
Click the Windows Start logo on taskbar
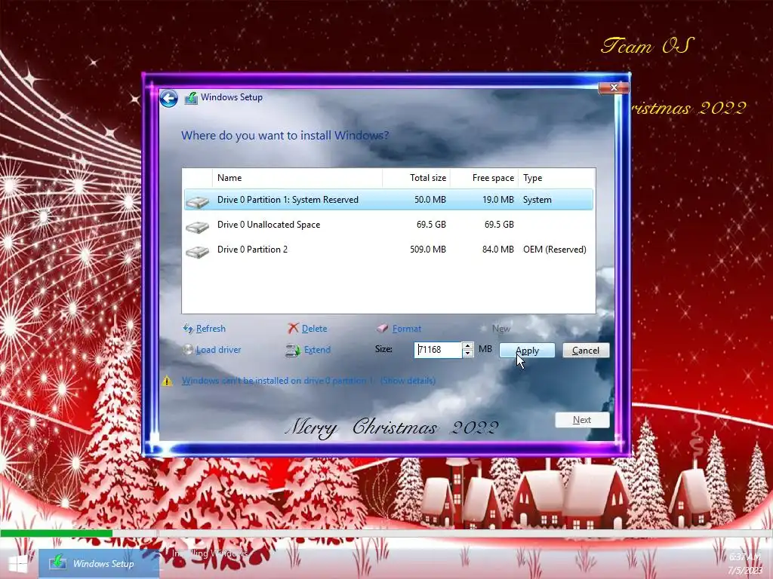pyautogui.click(x=18, y=564)
